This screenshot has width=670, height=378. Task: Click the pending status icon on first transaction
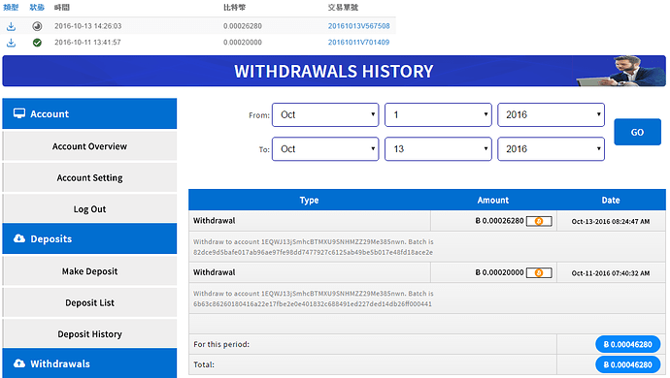tap(37, 26)
